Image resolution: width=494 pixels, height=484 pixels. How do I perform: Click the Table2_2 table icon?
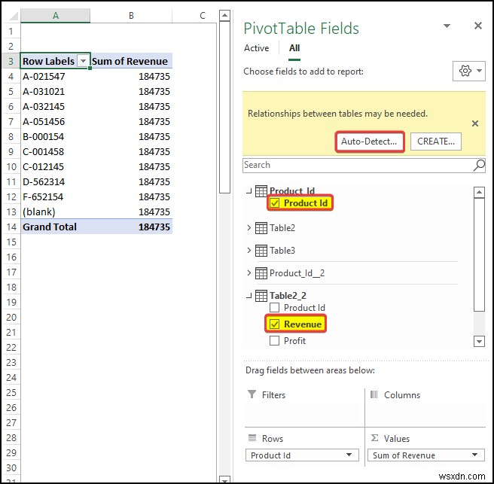click(261, 296)
